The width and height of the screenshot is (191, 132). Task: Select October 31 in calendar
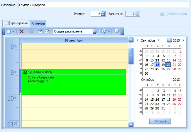[163, 108]
